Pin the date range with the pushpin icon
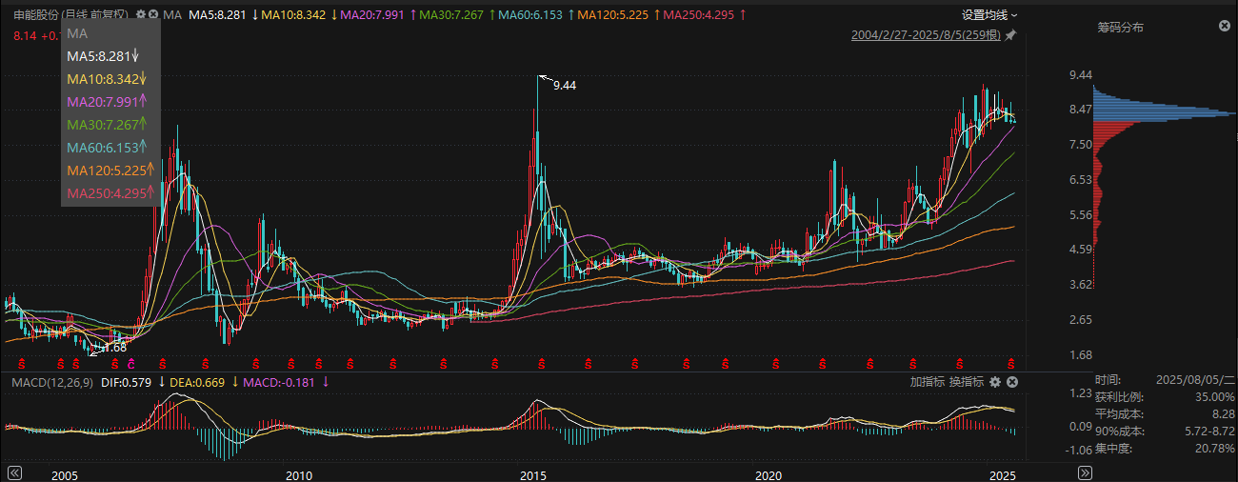Image resolution: width=1238 pixels, height=482 pixels. click(1010, 35)
